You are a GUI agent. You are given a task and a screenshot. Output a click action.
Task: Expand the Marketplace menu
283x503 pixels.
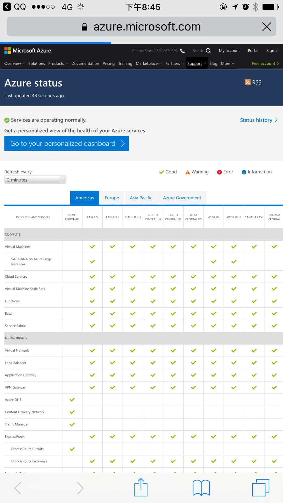(x=149, y=63)
